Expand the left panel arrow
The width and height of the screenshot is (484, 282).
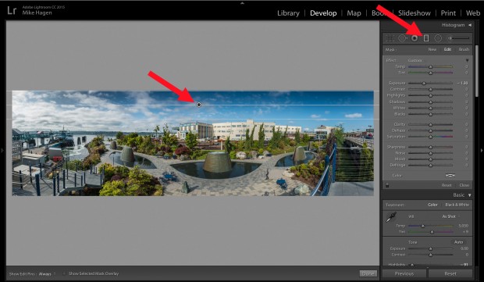[x=2, y=151]
